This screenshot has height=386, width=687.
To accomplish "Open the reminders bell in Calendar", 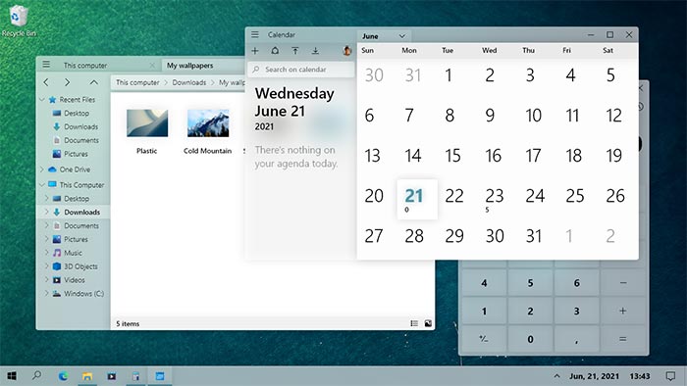I will (x=275, y=51).
